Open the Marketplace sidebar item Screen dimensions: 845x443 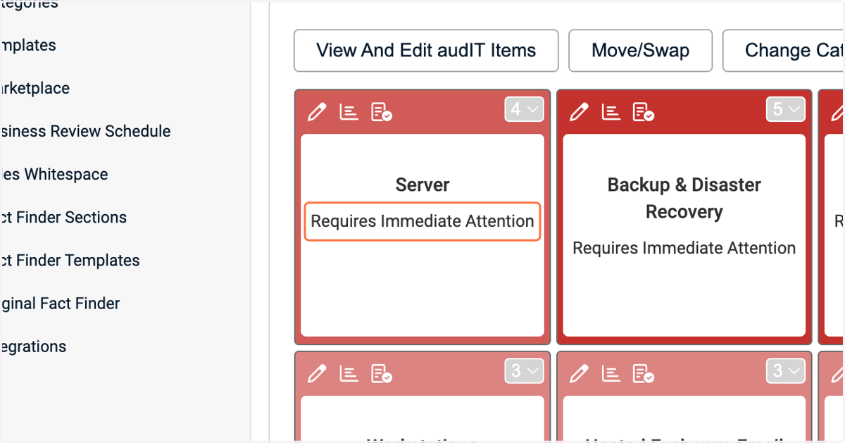[35, 88]
